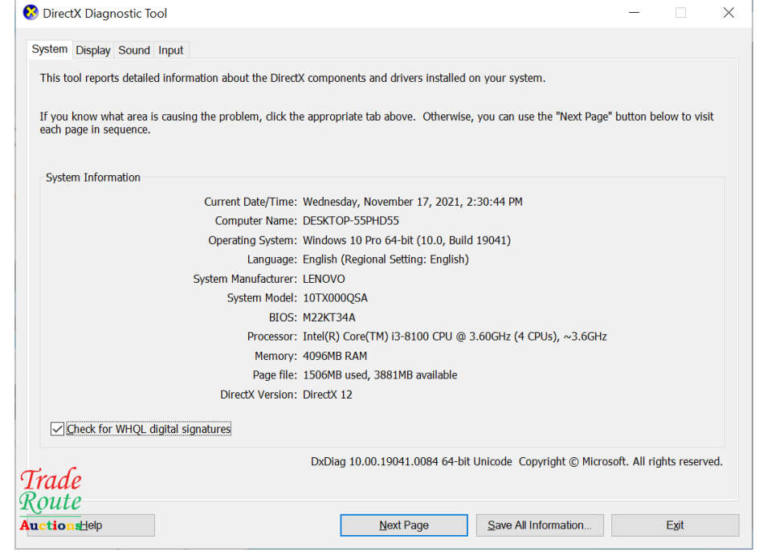This screenshot has width=763, height=552.
Task: Click Save All Information button
Action: point(540,525)
